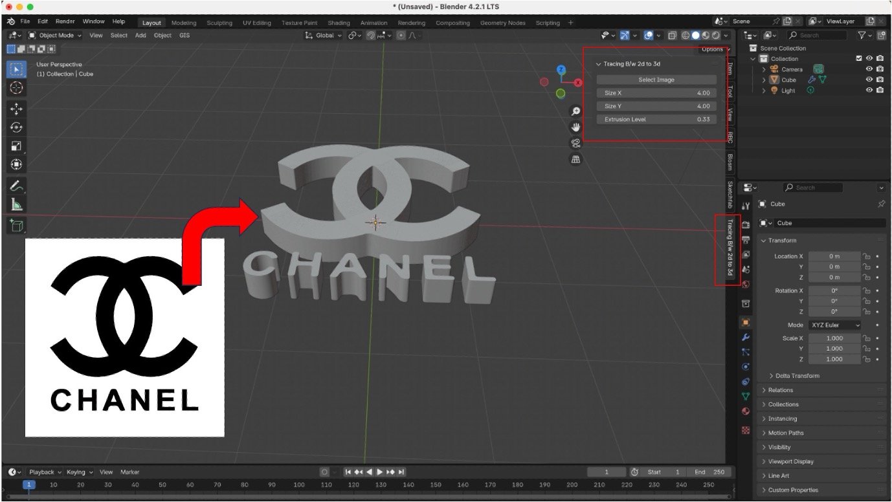Image resolution: width=892 pixels, height=502 pixels.
Task: Open the GIS menu in viewport header
Action: pyautogui.click(x=184, y=36)
